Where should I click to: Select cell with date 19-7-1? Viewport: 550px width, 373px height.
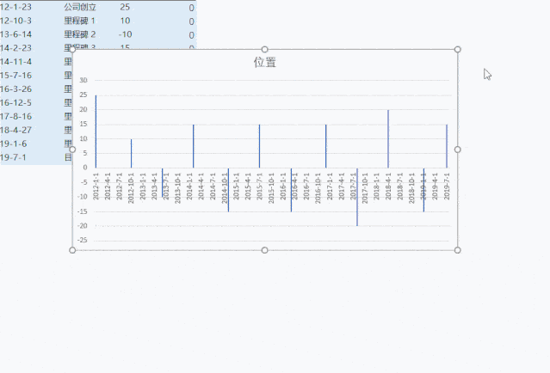(x=13, y=157)
